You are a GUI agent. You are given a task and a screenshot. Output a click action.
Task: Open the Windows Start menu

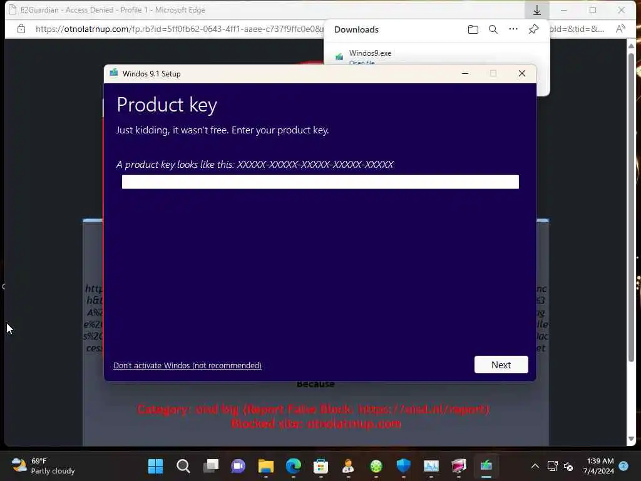click(x=155, y=466)
